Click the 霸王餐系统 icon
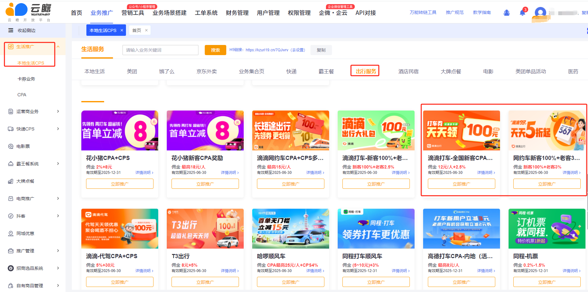Viewport: 588px width, 292px height. pos(11,164)
